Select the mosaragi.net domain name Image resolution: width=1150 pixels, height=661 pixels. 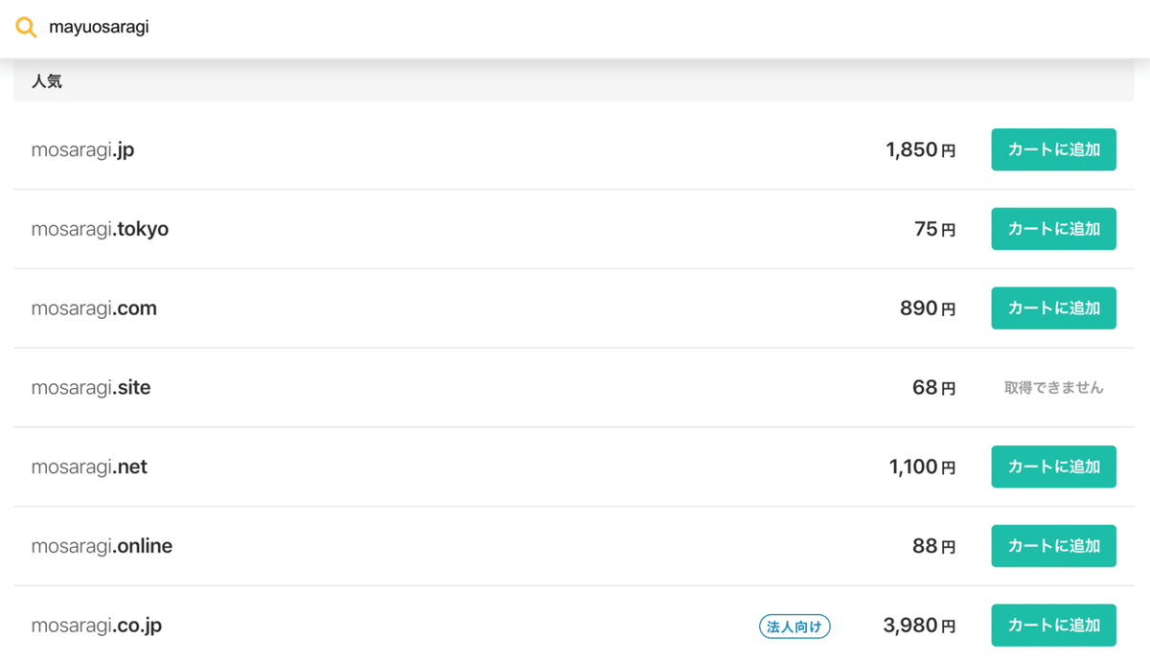coord(89,467)
